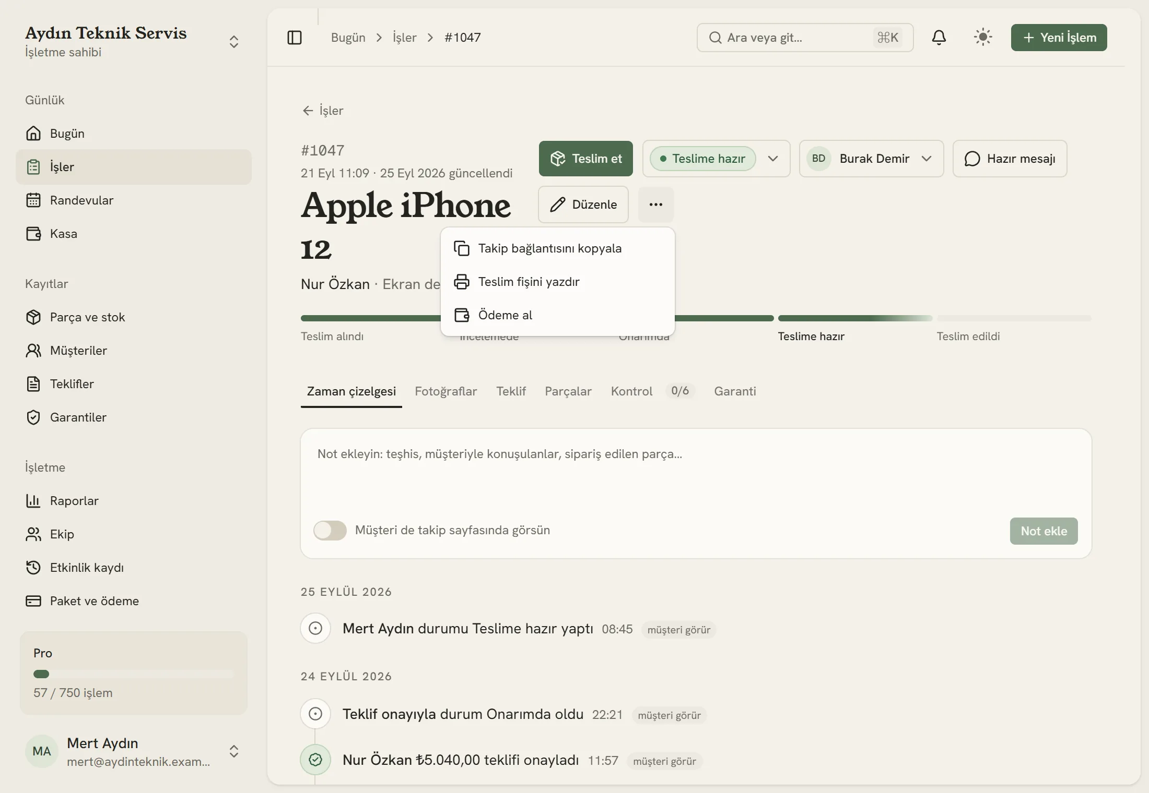Choose Teslim fişini yazdır
This screenshot has height=793, width=1149.
[558, 282]
